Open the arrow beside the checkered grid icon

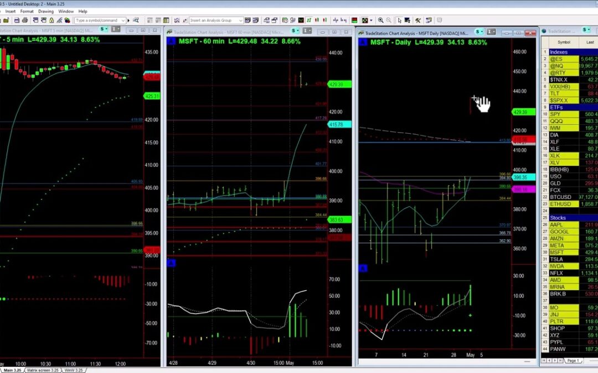pyautogui.click(x=371, y=20)
